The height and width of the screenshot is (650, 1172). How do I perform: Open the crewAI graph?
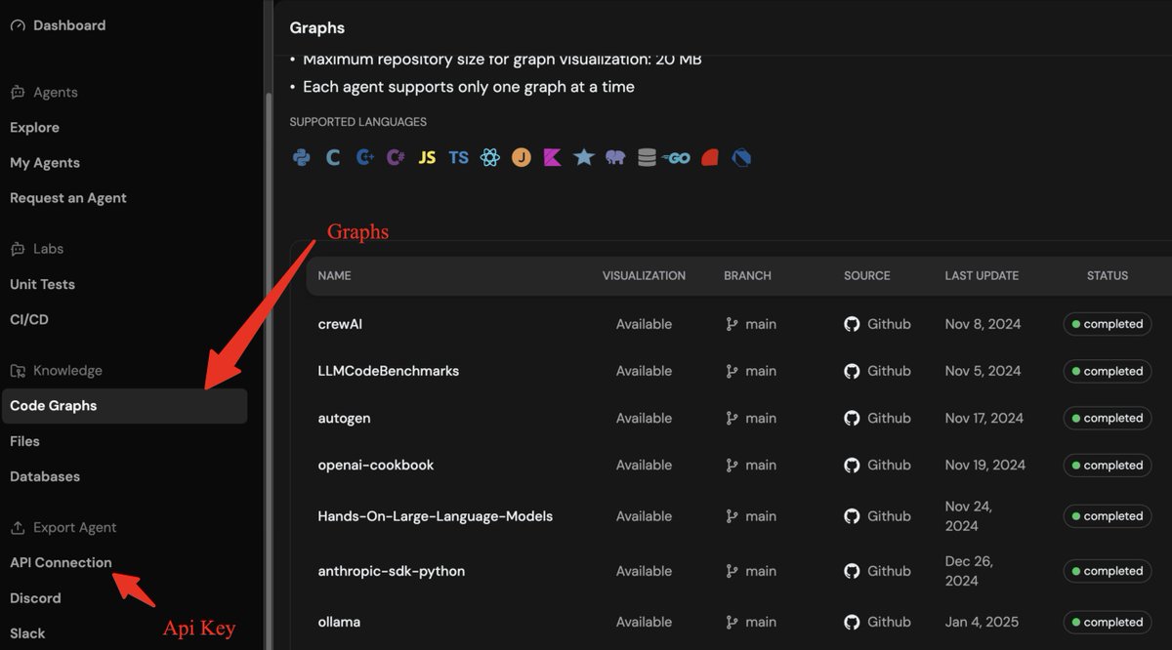(340, 324)
